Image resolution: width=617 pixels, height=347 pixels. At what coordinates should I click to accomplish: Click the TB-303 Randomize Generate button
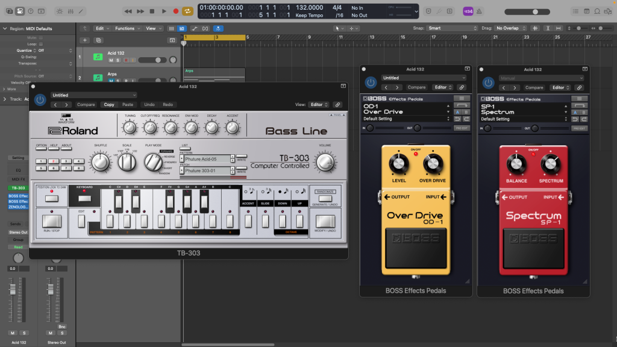pos(325,198)
